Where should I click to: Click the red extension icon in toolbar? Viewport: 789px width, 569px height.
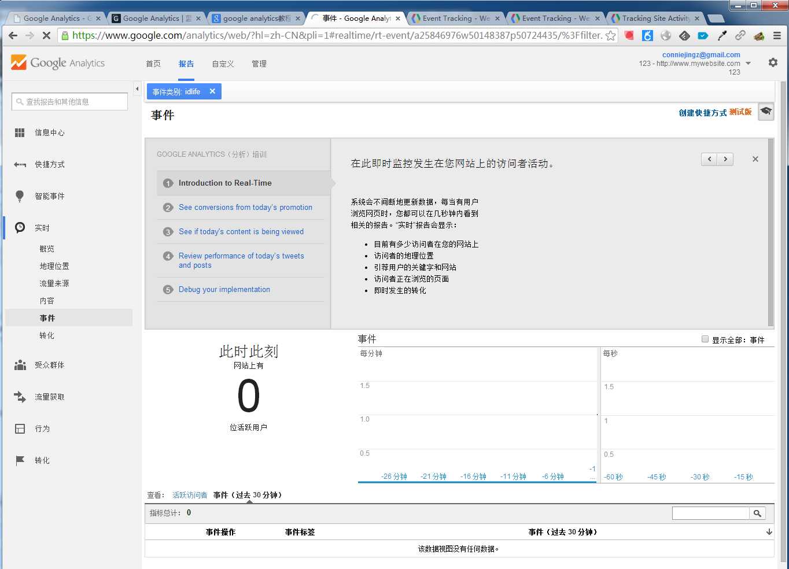[629, 36]
